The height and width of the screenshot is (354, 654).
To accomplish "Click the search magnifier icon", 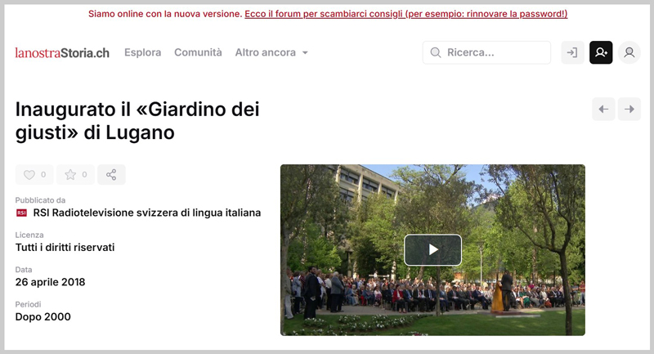I will click(436, 52).
